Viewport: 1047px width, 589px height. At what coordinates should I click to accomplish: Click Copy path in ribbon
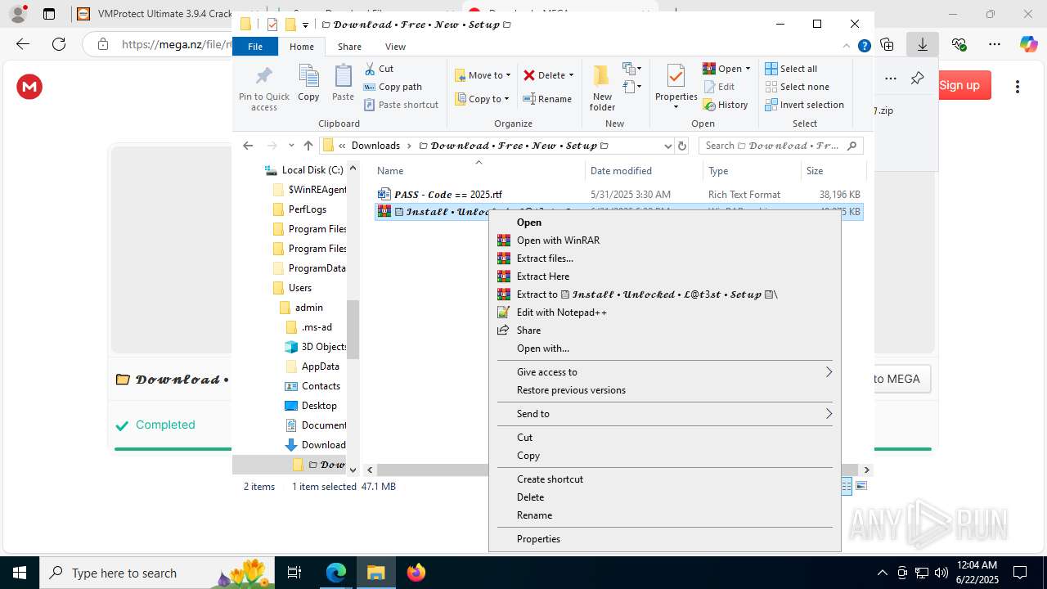[393, 87]
